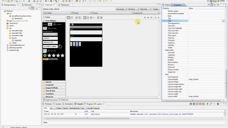Click the zoom in icon at far right
This screenshot has height=128, width=228.
[x=159, y=17]
